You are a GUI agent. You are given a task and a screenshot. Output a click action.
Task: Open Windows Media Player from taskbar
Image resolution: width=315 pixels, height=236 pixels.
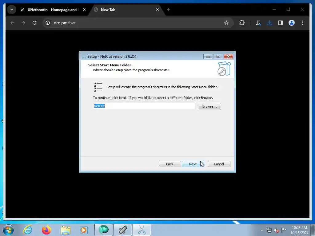(x=84, y=230)
